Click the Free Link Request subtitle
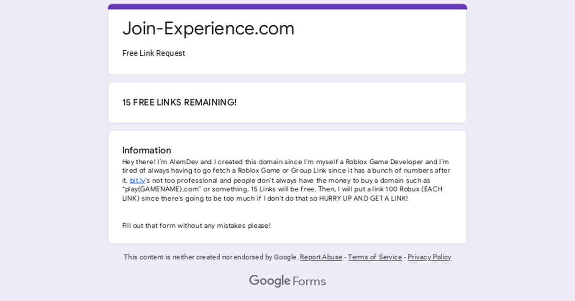This screenshot has height=301, width=575. [x=153, y=53]
